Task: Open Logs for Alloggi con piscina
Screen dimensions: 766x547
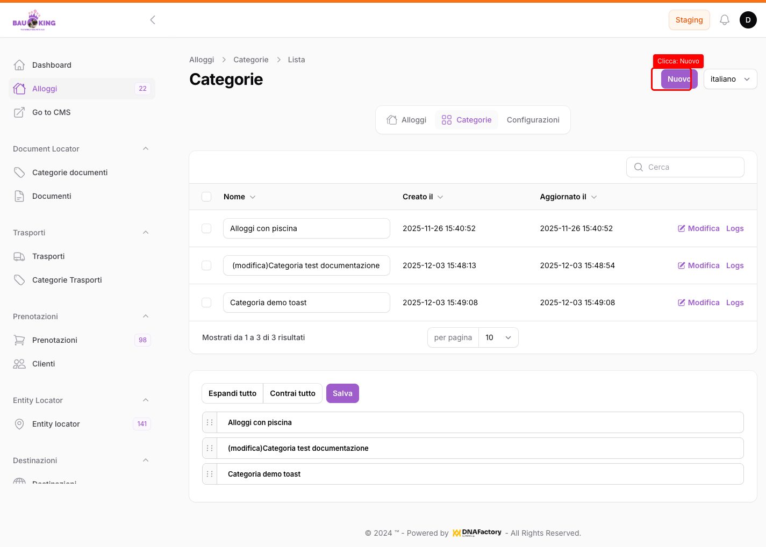Action: (735, 228)
